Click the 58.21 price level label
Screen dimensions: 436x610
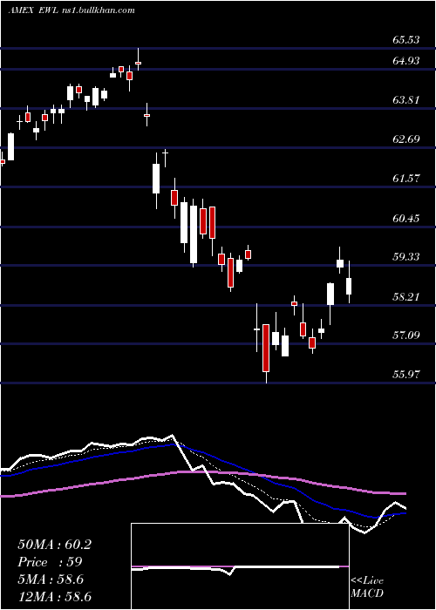pyautogui.click(x=406, y=297)
